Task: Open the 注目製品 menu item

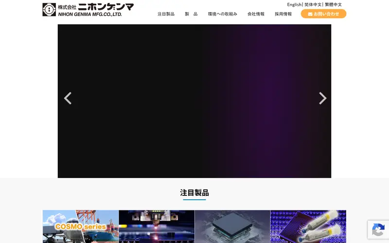Action: point(166,14)
